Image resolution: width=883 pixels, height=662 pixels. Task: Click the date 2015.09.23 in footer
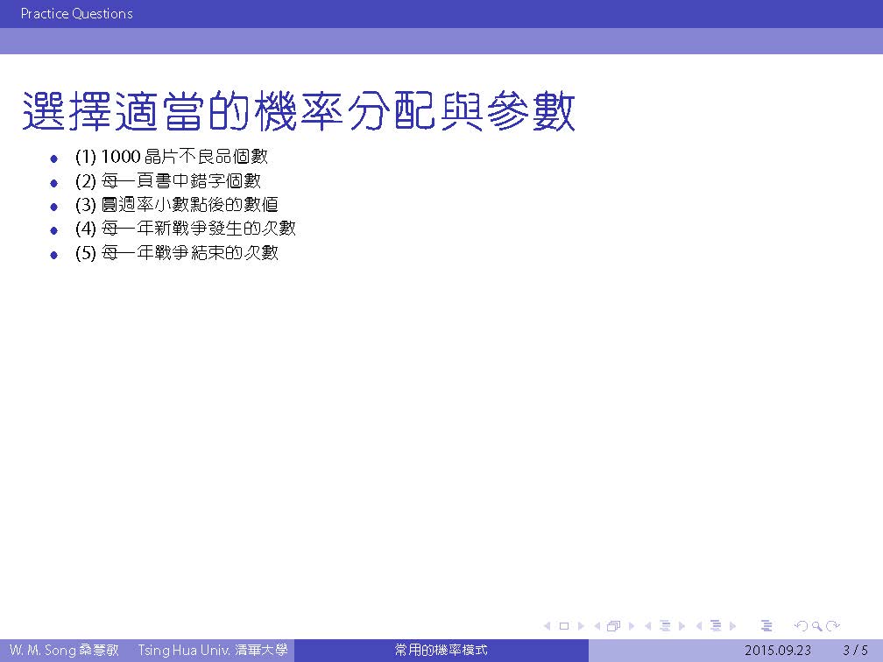[777, 651]
